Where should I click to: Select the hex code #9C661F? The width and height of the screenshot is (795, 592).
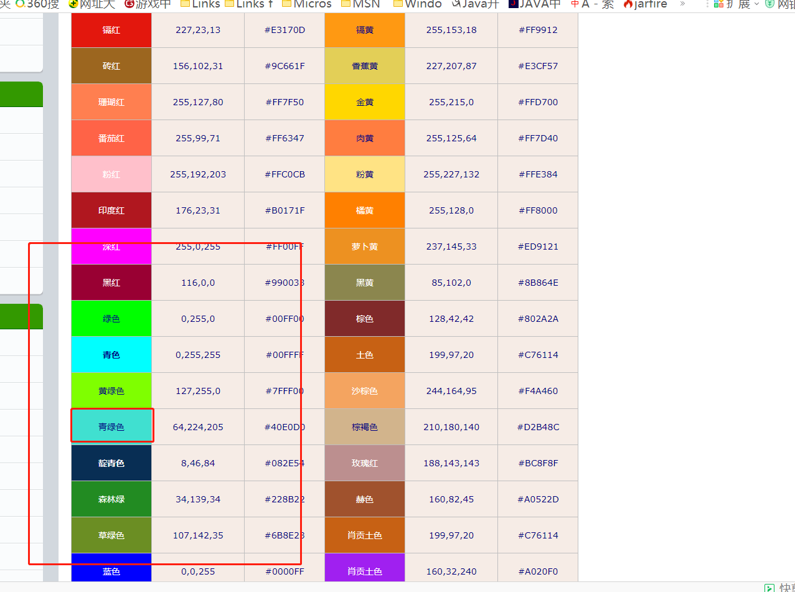285,66
